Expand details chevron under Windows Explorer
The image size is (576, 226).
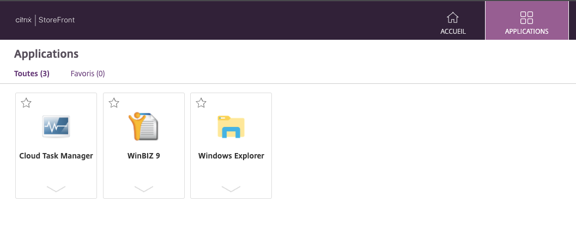point(231,188)
